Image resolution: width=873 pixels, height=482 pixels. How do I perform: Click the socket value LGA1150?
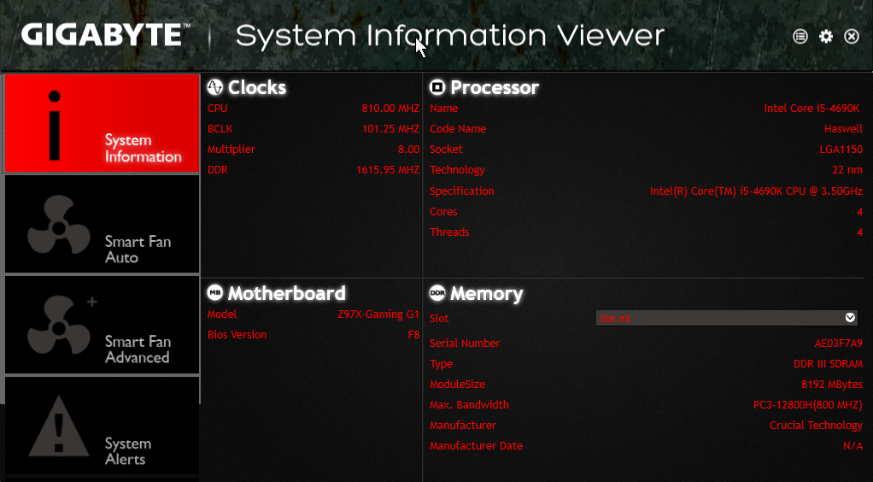(841, 150)
